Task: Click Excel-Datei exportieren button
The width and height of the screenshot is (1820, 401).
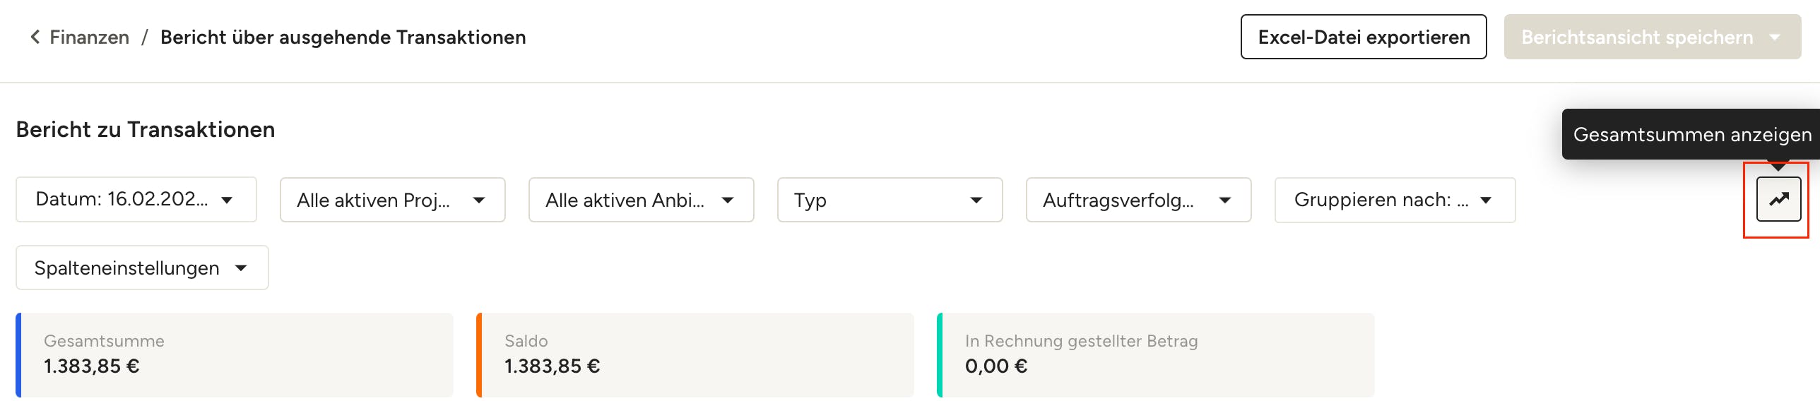Action: click(x=1363, y=37)
